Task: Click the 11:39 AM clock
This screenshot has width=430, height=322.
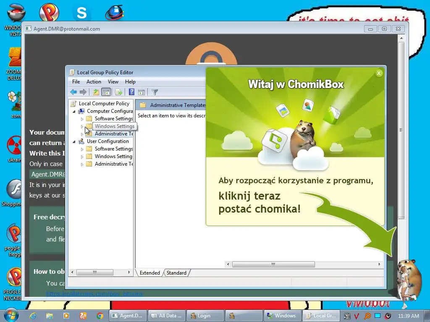Action: pos(408,316)
